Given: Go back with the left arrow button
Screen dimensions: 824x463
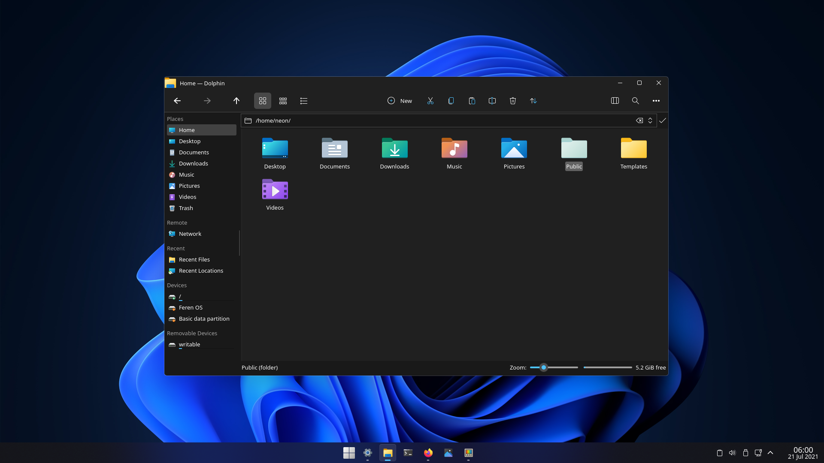Looking at the screenshot, I should 177,101.
